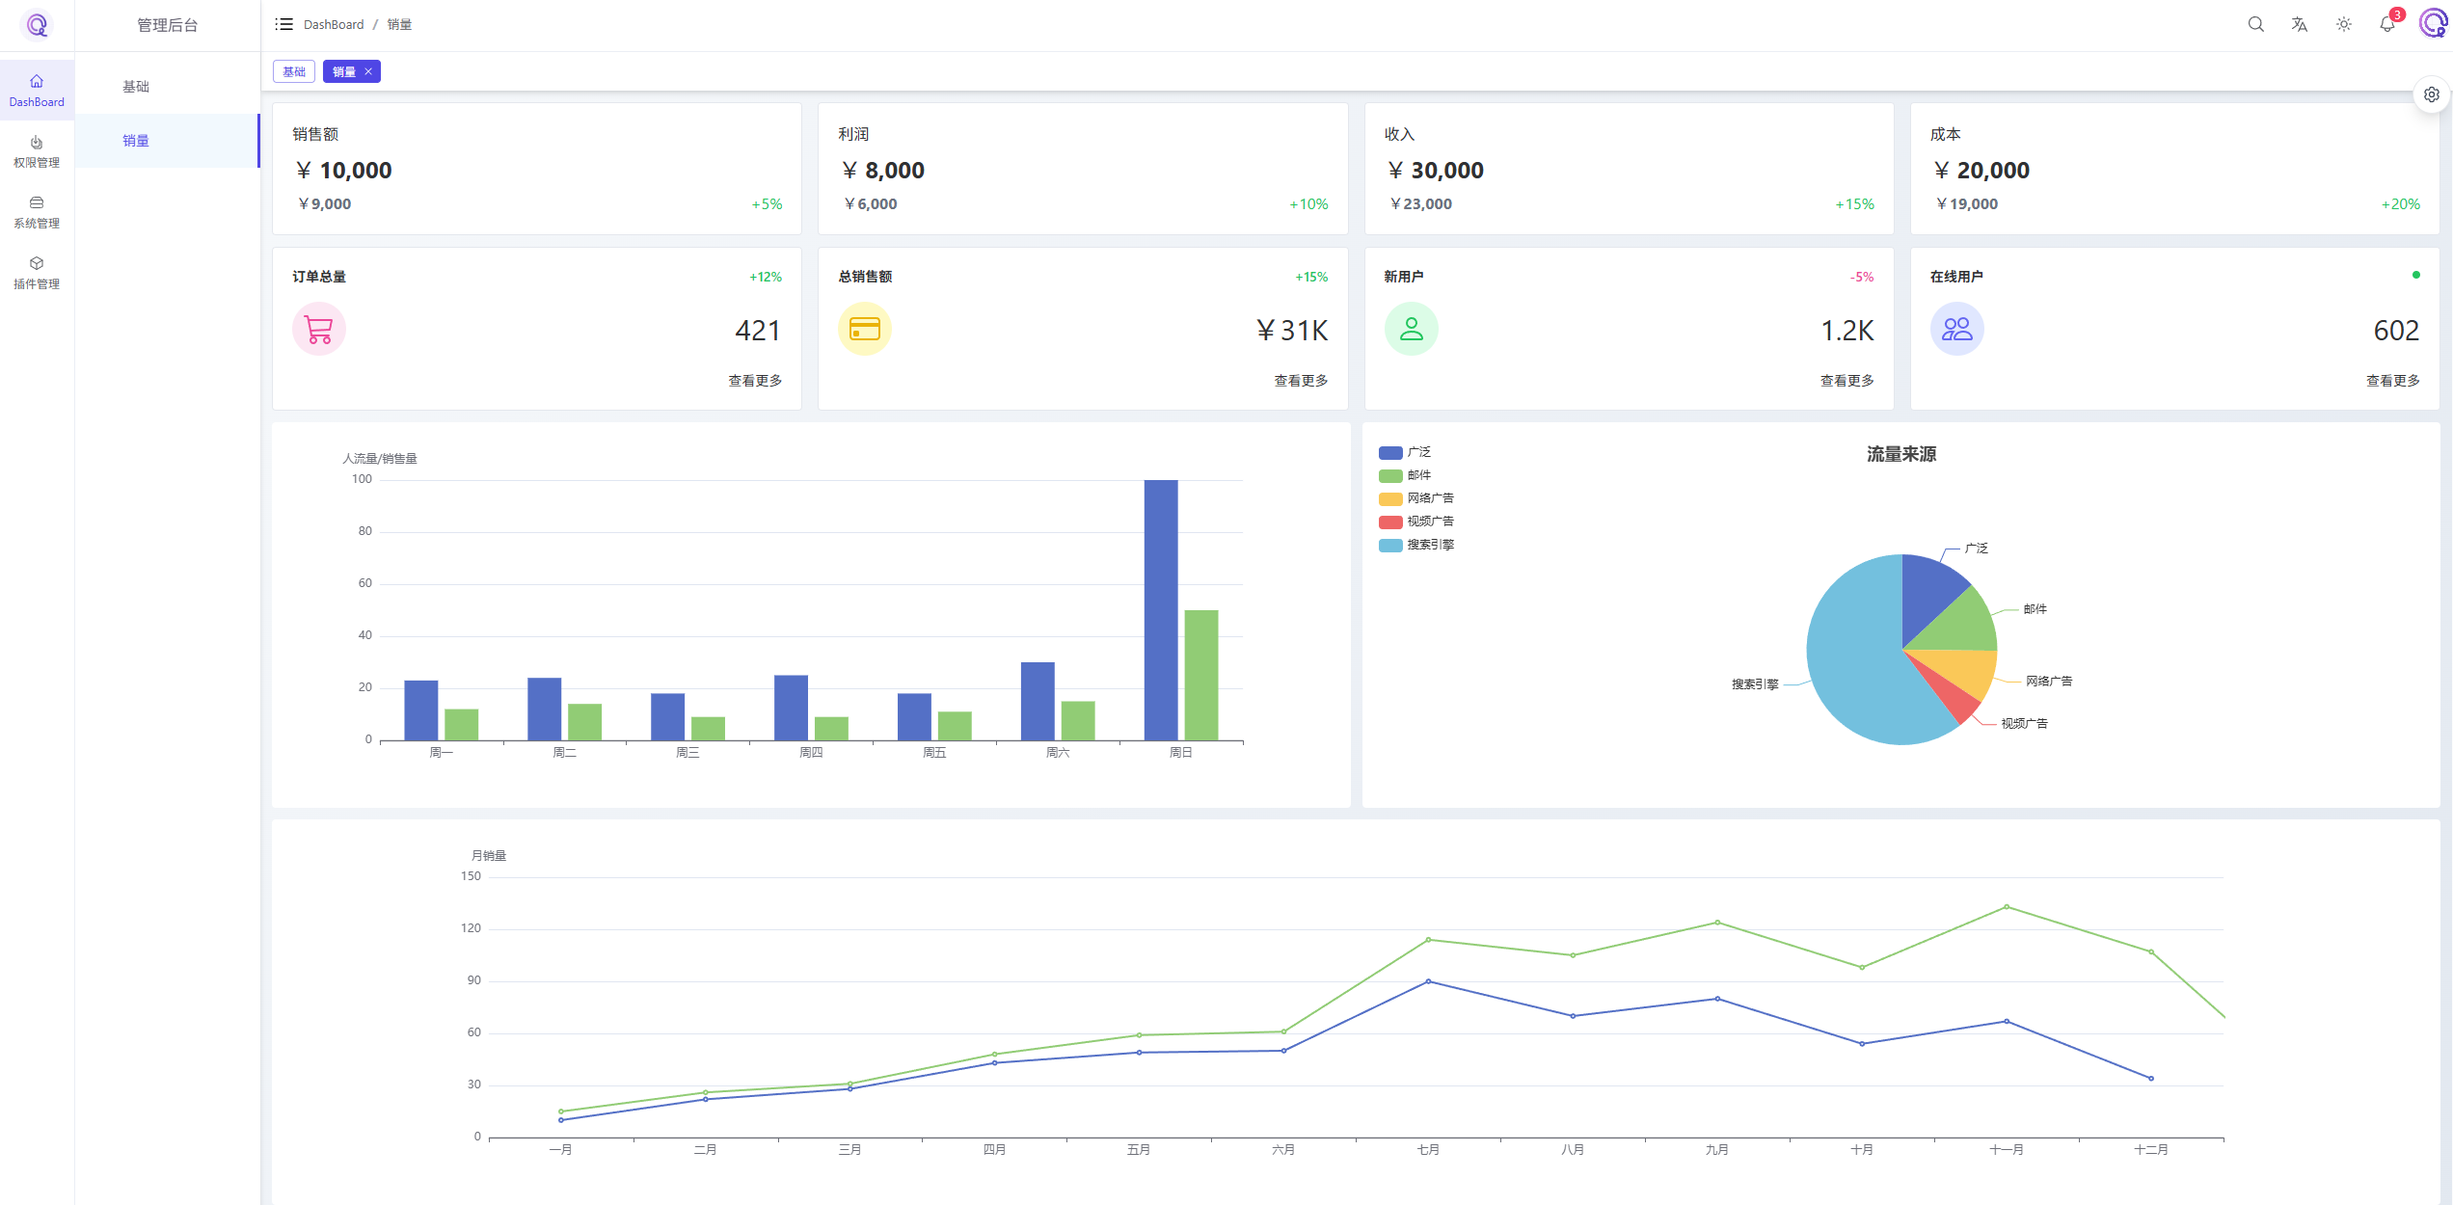This screenshot has width=2453, height=1205.
Task: Close the 销量 tab
Action: (368, 71)
